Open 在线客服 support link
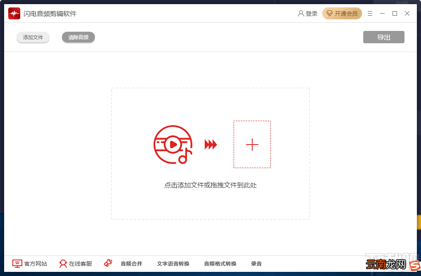 pyautogui.click(x=80, y=264)
